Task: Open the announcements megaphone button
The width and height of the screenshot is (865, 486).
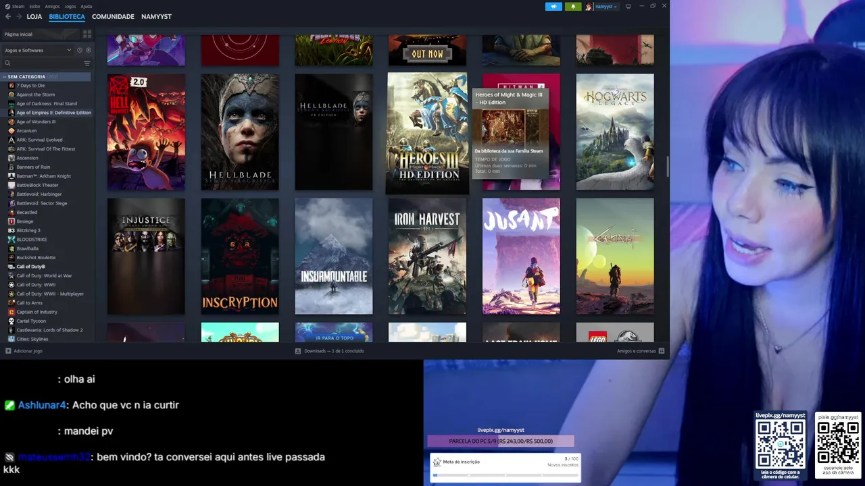Action: 553,6
